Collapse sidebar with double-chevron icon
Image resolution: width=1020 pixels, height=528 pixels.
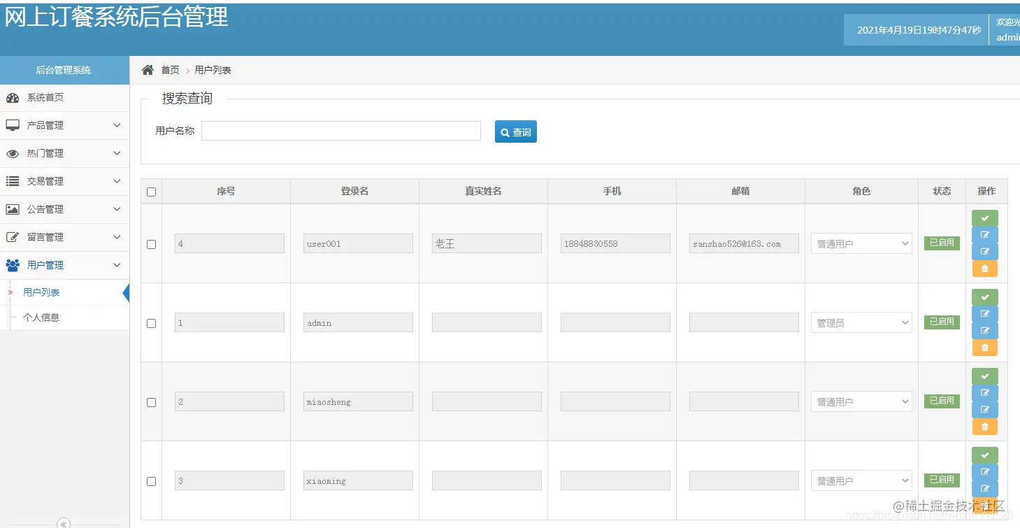pos(64,523)
